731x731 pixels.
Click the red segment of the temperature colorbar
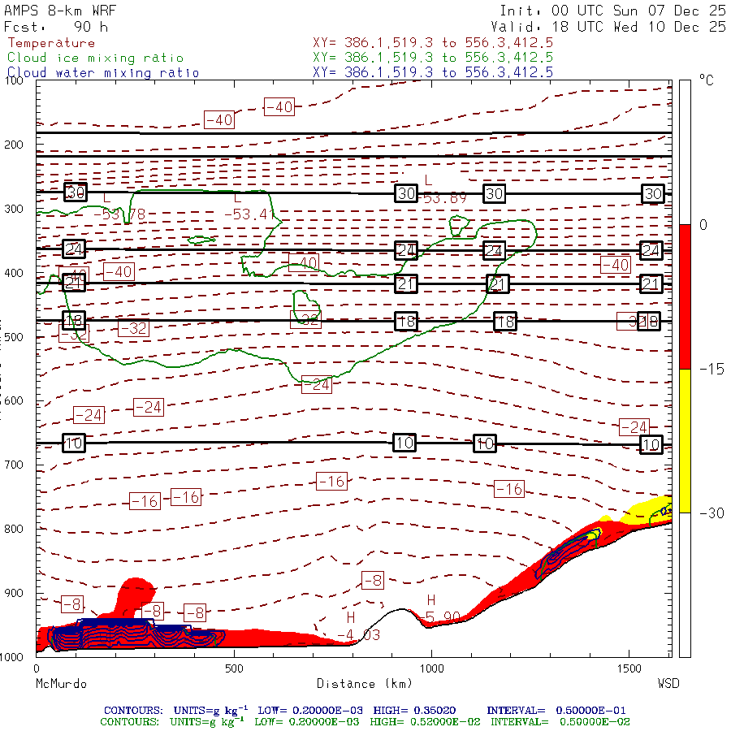click(685, 296)
